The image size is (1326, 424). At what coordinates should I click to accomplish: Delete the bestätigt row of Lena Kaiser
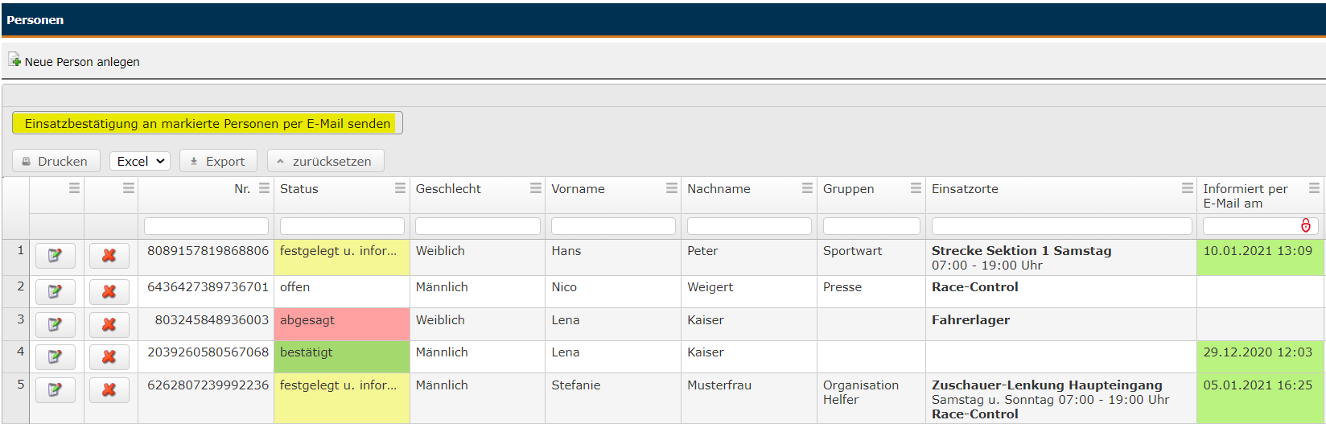pos(109,356)
